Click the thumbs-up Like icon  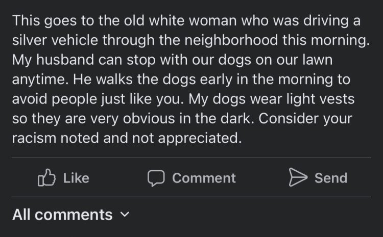point(46,177)
